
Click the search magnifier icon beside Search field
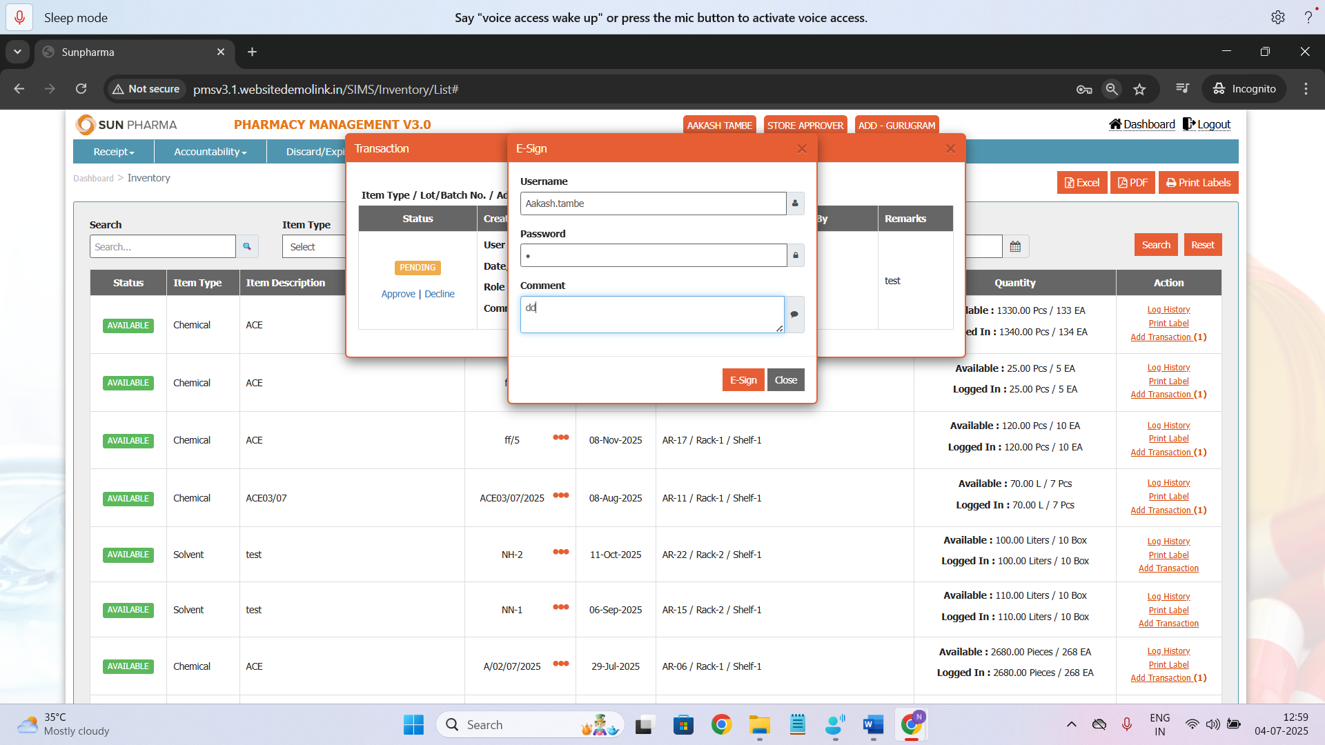click(246, 246)
